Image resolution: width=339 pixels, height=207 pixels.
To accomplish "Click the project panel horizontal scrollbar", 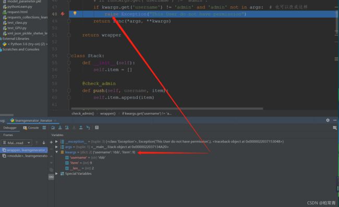I will click(x=7, y=115).
